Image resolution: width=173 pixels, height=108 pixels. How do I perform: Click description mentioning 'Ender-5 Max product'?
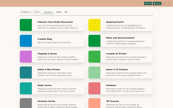55,74
